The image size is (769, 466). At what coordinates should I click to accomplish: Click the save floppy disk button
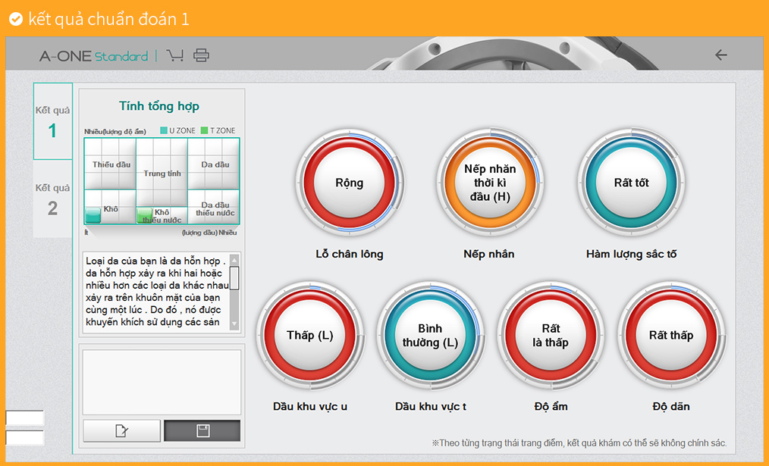click(x=202, y=431)
